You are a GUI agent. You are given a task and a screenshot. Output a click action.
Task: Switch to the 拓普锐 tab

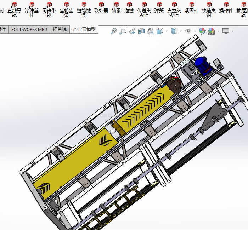[x=60, y=29]
